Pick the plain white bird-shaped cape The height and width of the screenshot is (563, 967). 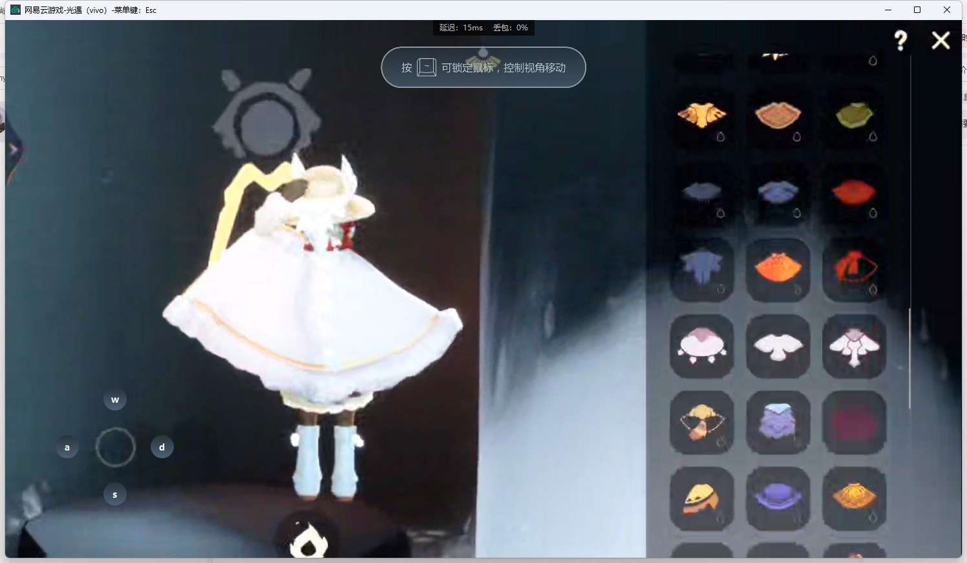pos(778,346)
